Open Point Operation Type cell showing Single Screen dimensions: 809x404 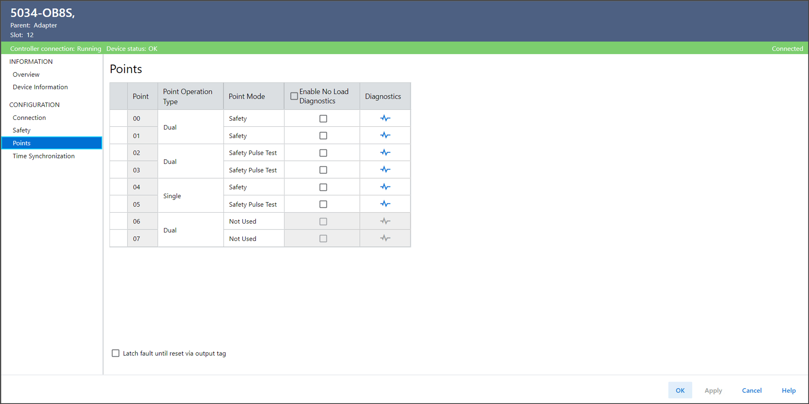click(190, 196)
